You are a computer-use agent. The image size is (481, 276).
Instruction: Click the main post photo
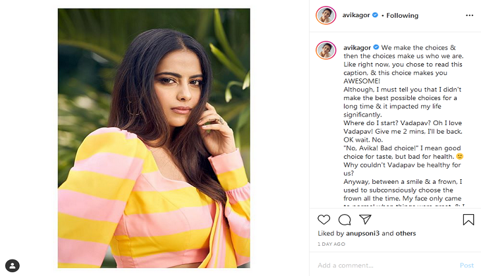[x=154, y=138]
